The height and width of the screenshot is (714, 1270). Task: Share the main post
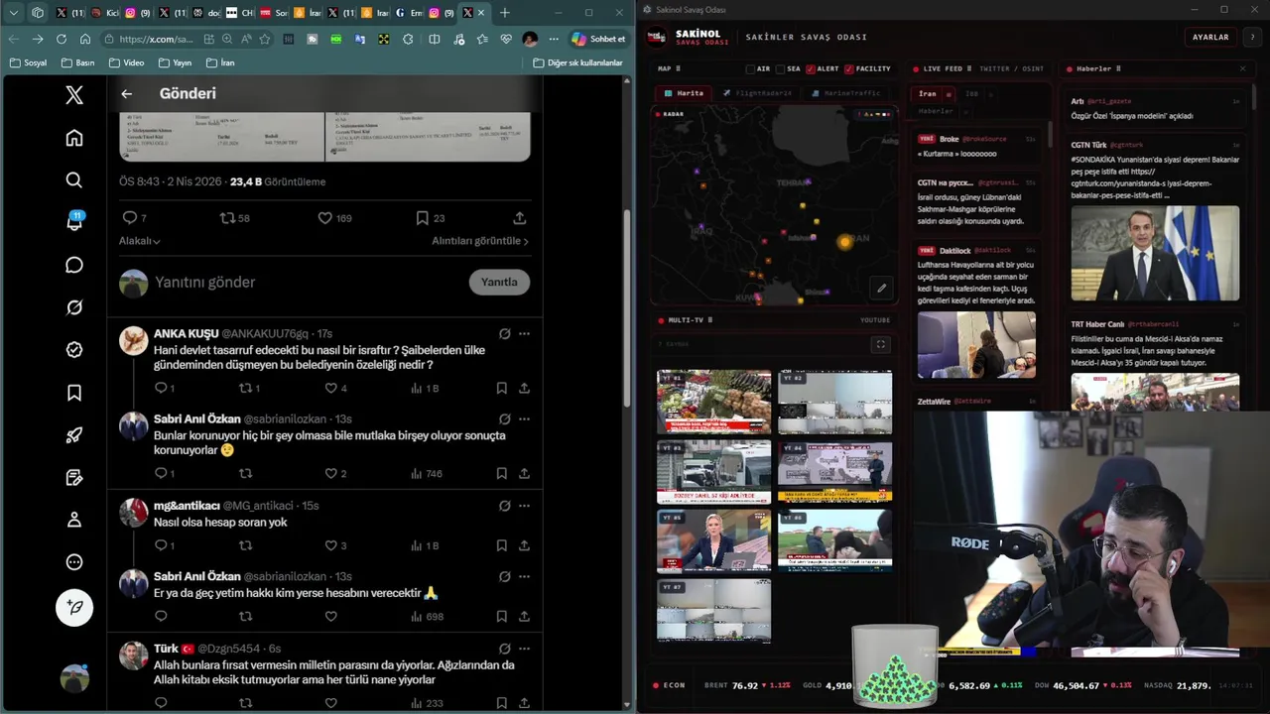(x=519, y=218)
